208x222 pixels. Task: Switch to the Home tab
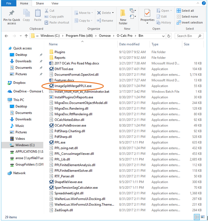[x=24, y=3]
